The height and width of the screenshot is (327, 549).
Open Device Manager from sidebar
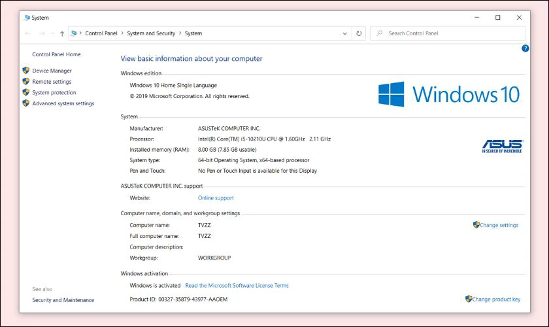point(52,71)
